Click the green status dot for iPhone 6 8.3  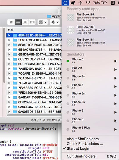(68, 61)
